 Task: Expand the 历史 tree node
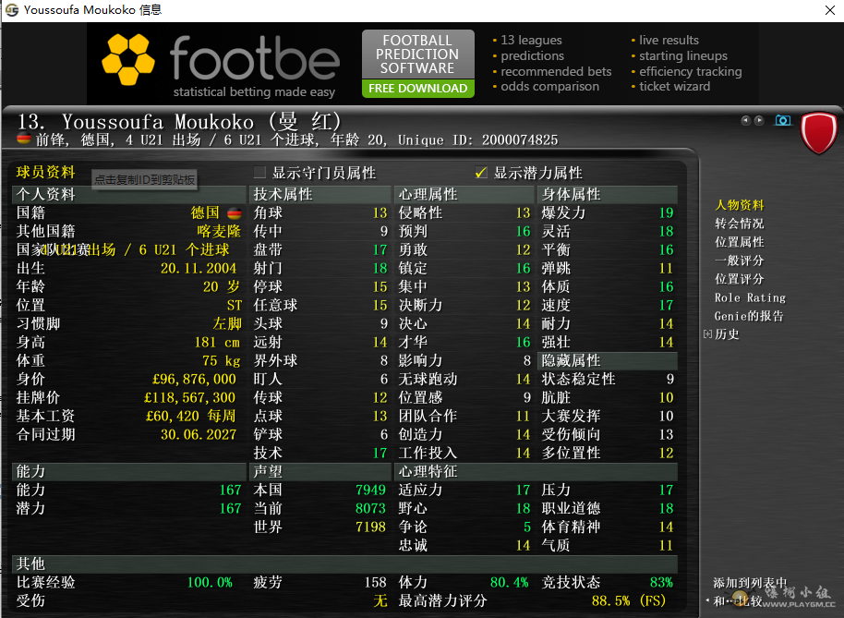point(708,334)
